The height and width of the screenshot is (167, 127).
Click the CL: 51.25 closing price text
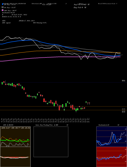tap(47, 5)
